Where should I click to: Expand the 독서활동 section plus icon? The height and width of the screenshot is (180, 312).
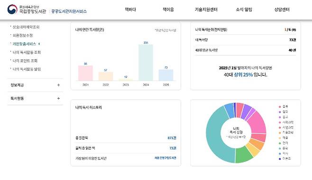(58, 98)
